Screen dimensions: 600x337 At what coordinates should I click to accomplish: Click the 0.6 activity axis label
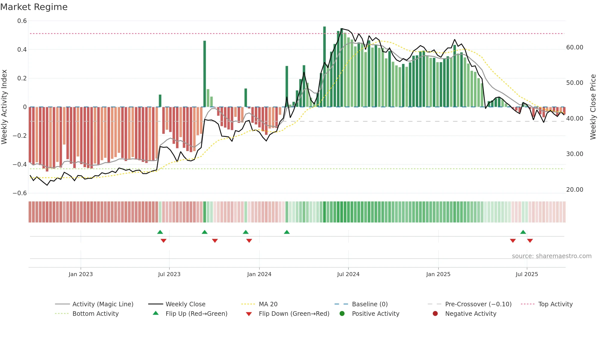(22, 21)
